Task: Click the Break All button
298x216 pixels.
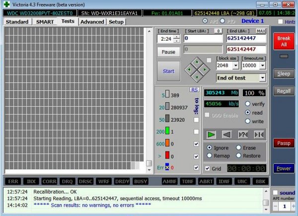Action: [x=284, y=41]
